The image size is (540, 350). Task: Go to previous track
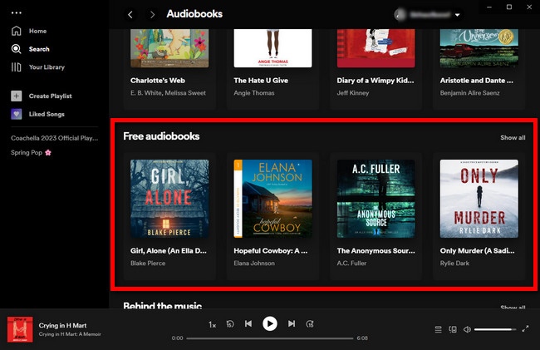point(248,323)
